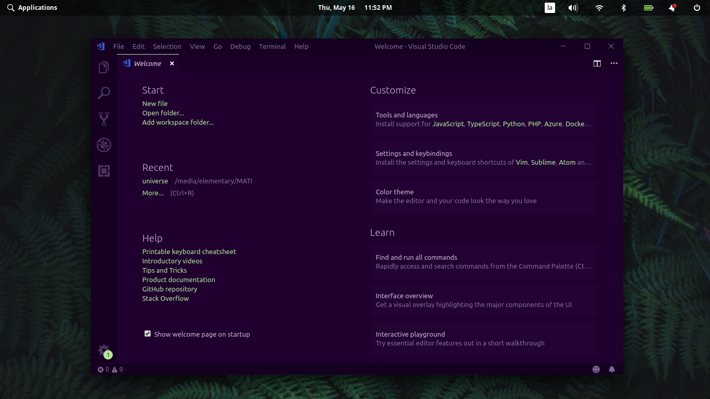710x399 pixels.
Task: Open the View menu
Action: tap(198, 46)
